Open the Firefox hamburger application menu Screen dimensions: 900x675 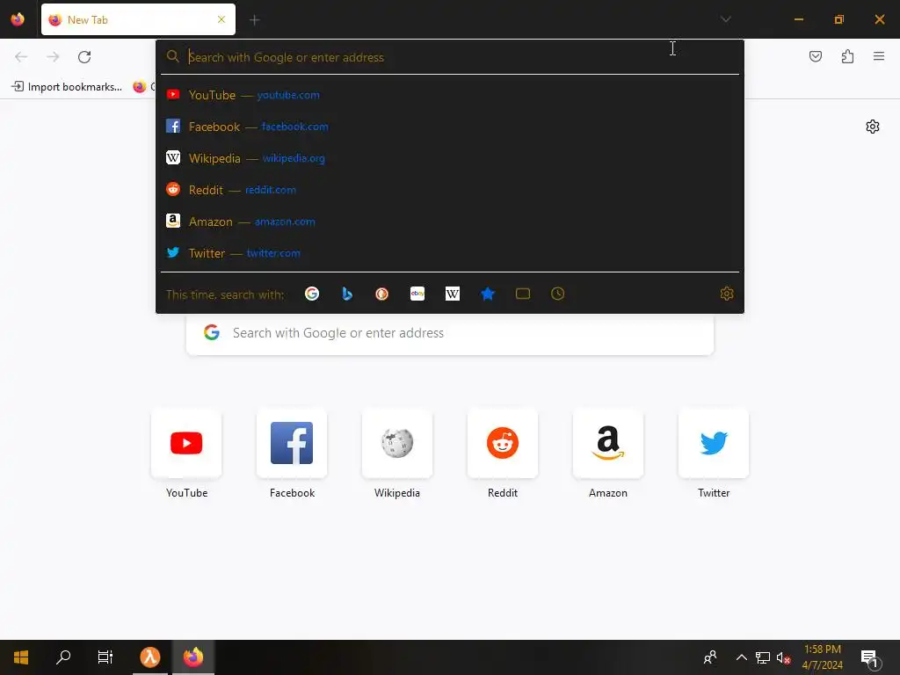point(879,56)
